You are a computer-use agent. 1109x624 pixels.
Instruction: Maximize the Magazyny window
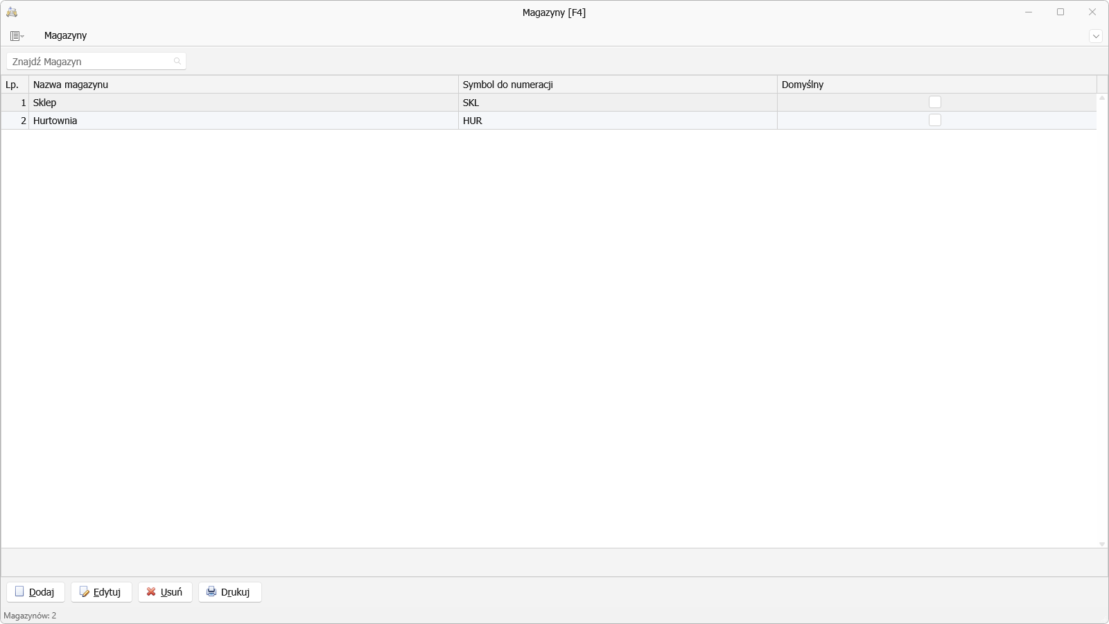point(1060,12)
